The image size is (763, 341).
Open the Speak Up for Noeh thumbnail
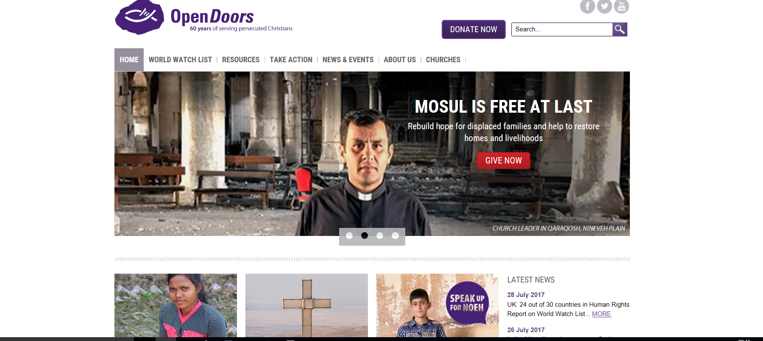click(437, 305)
